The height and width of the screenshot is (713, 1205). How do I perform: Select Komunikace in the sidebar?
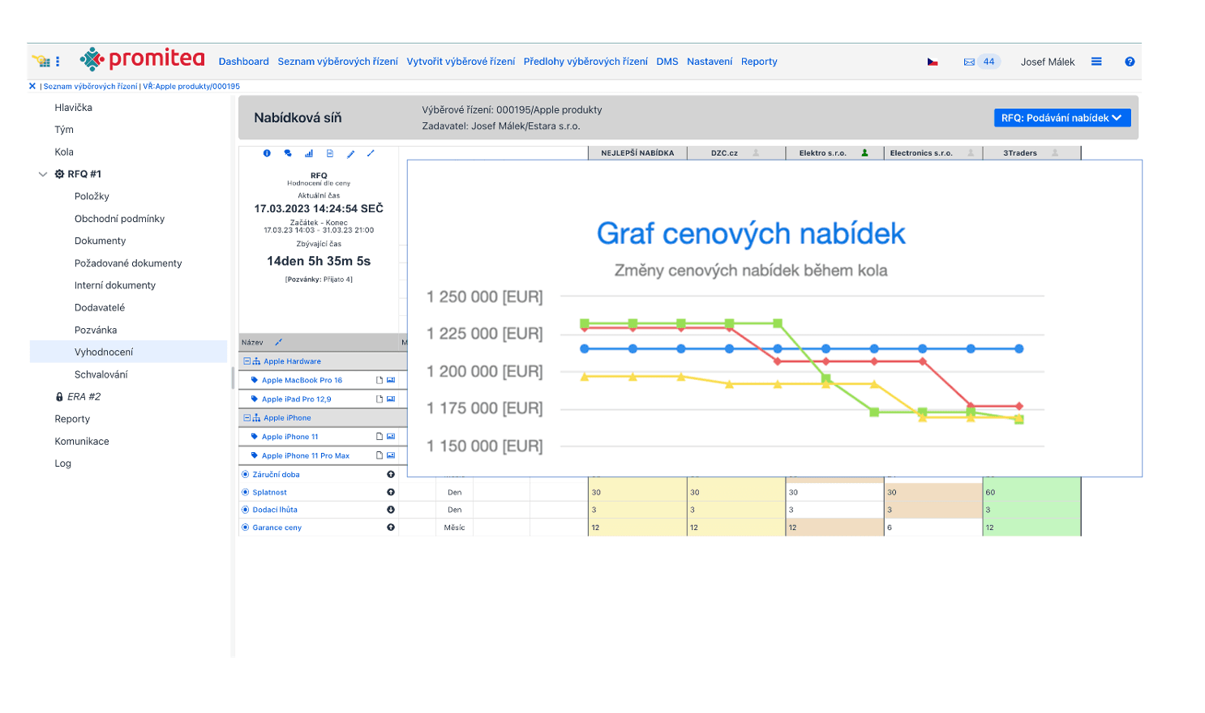(82, 441)
